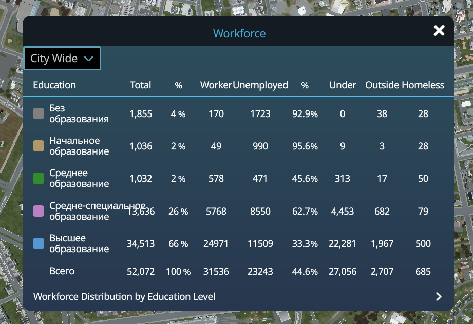
Task: Click the Worker column header
Action: (216, 85)
